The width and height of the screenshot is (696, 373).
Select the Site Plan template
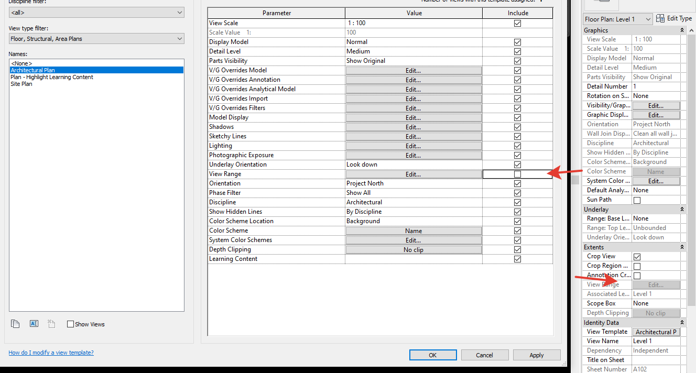tap(21, 83)
